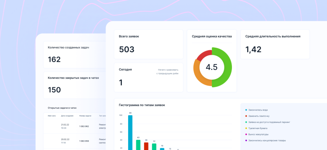
Task: Toggle 'Вынос макулатуры' legend label
Action: coord(258,134)
